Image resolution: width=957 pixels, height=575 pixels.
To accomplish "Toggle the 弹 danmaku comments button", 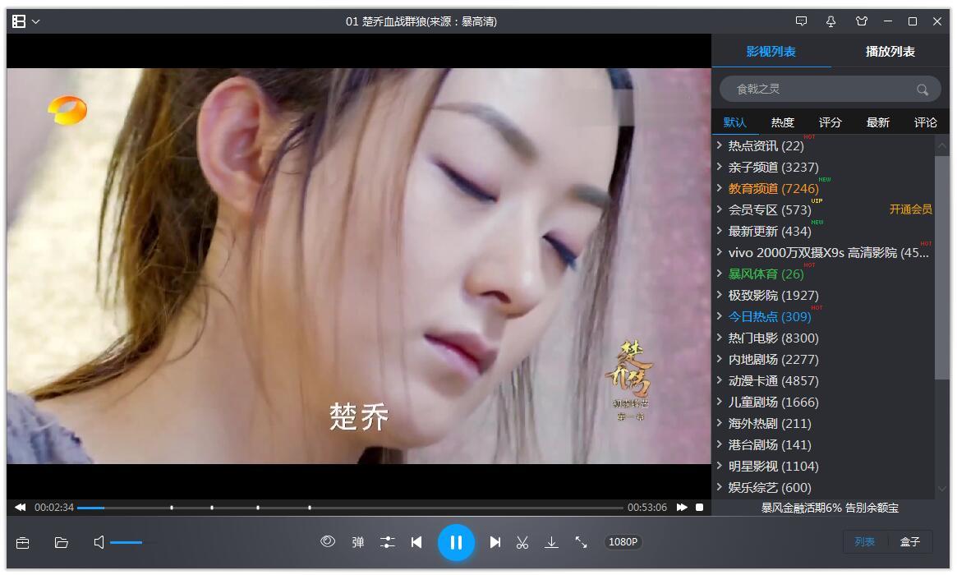I will (357, 542).
